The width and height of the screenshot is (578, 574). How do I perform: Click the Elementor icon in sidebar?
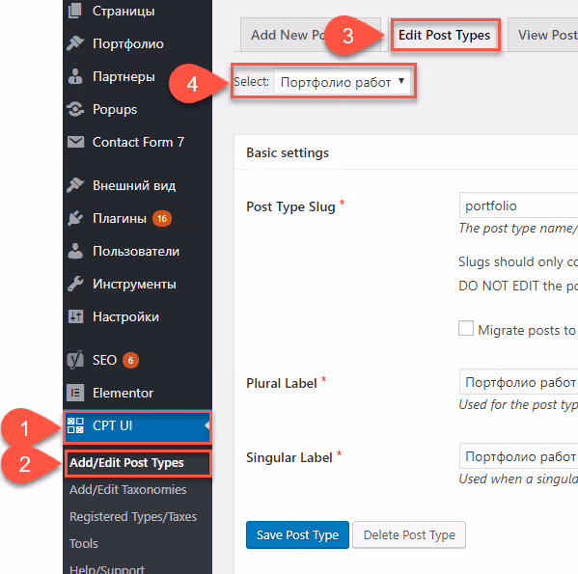75,393
